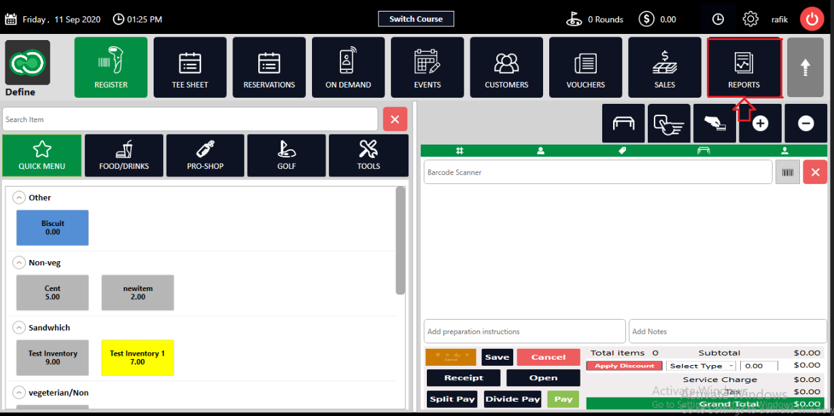Click the # column header
The image size is (834, 416).
(x=459, y=151)
